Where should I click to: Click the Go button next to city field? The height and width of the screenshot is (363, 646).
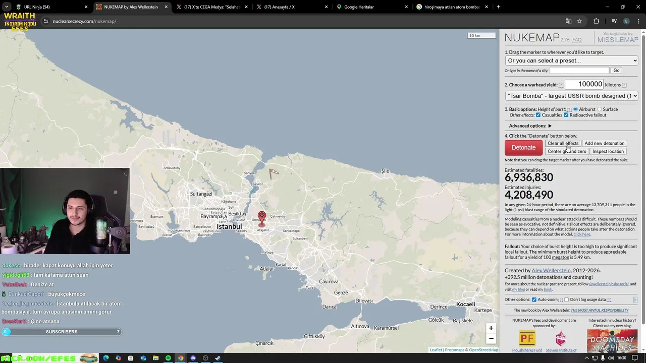point(616,71)
